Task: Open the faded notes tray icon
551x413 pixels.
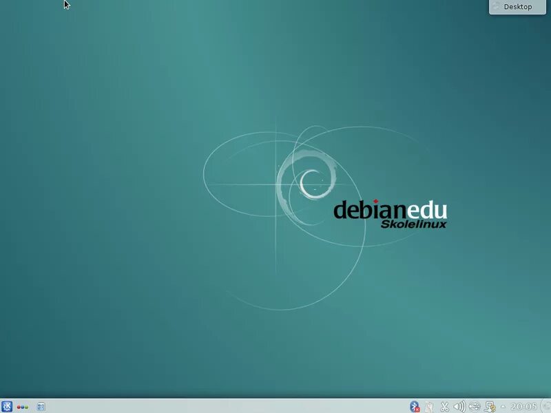Action: click(429, 407)
